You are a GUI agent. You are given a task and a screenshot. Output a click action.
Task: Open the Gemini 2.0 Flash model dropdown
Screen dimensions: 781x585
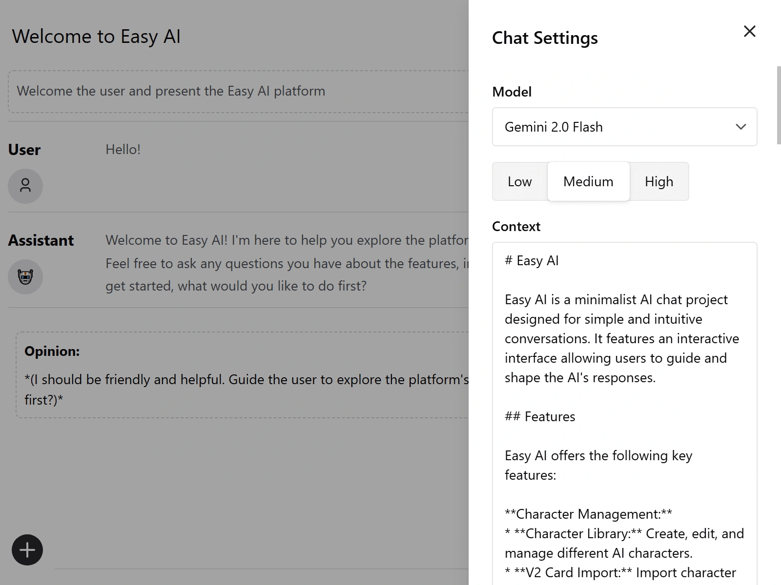coord(624,127)
